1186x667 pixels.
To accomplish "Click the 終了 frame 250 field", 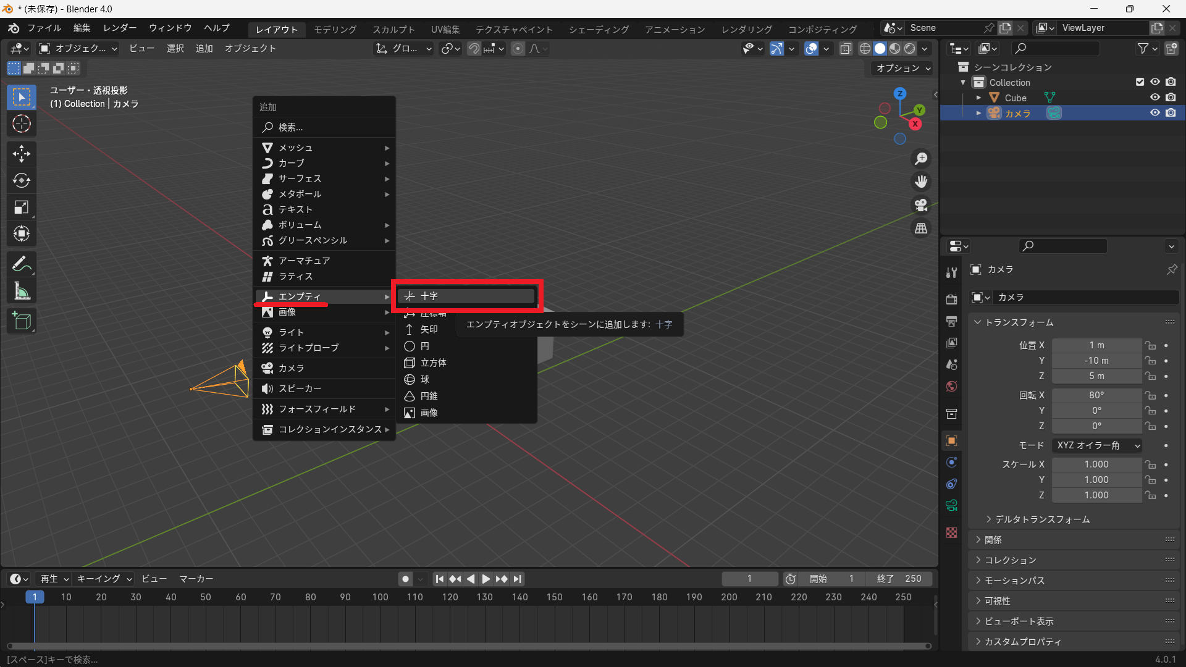I will pos(899,579).
